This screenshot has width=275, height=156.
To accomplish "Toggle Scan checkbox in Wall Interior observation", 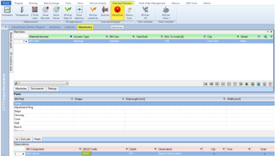I will (x=264, y=154).
